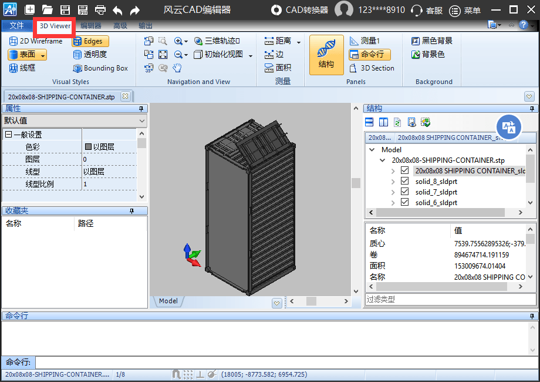Toggle the Bounding Box display
540x382 pixels.
click(x=100, y=68)
